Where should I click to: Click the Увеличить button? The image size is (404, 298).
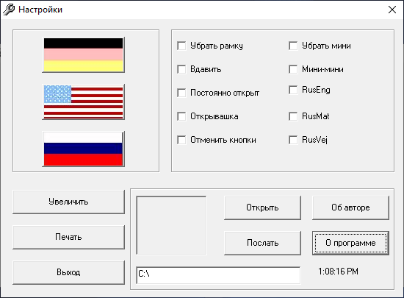[68, 202]
